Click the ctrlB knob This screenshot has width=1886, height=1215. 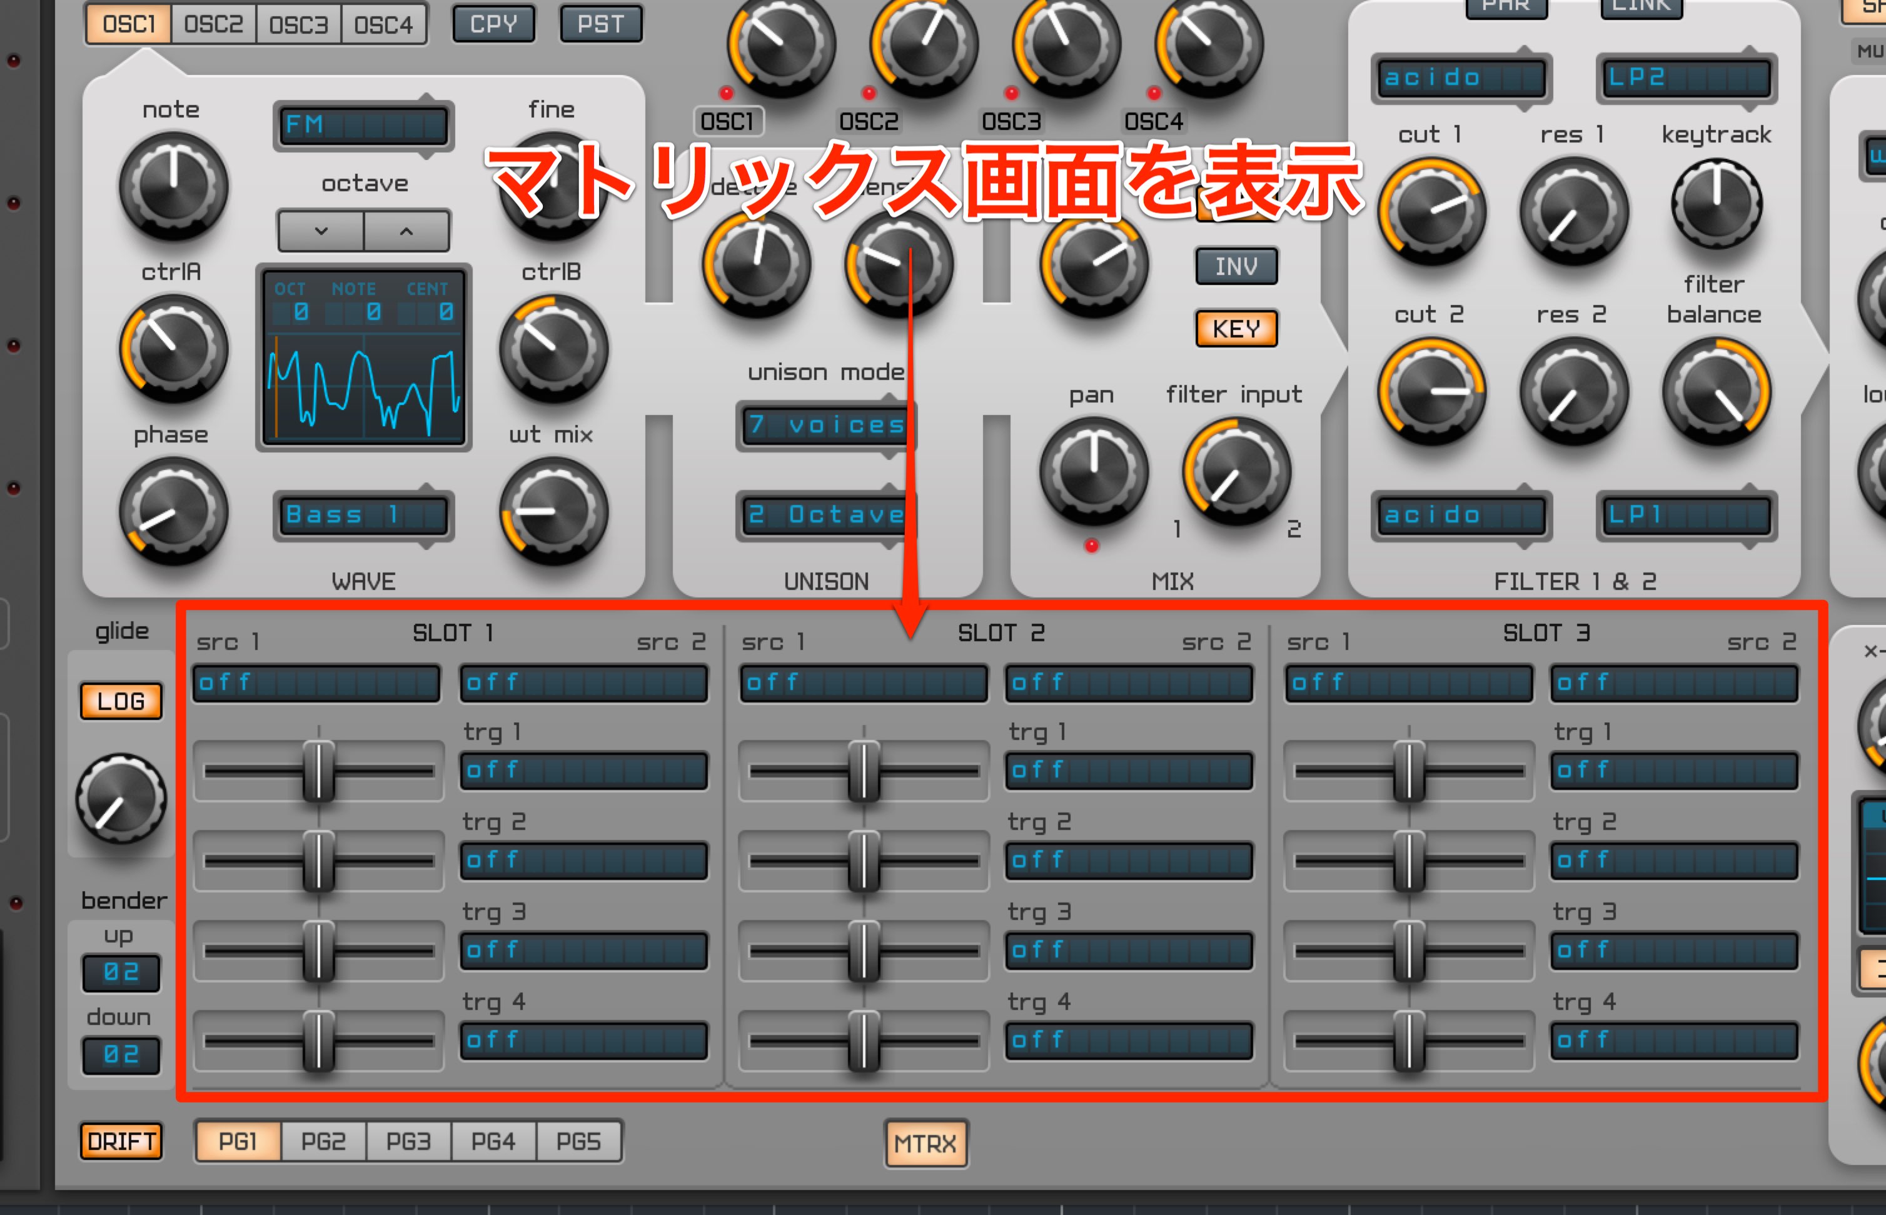pyautogui.click(x=553, y=349)
